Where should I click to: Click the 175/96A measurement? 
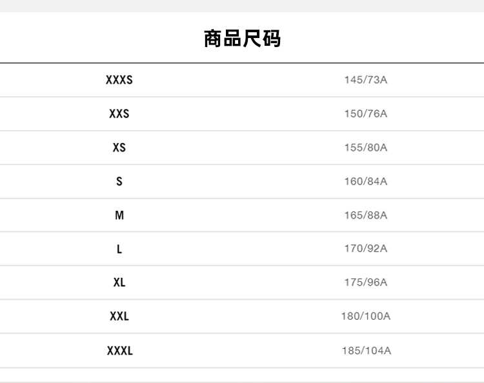(365, 282)
